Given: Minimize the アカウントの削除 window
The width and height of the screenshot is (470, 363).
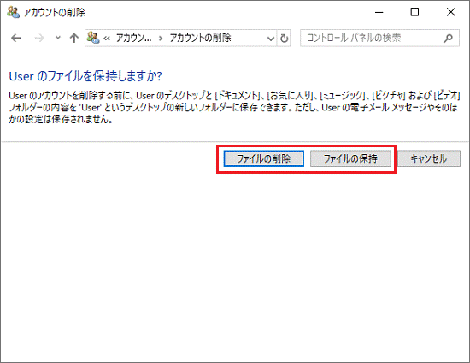Looking at the screenshot, I should 379,12.
